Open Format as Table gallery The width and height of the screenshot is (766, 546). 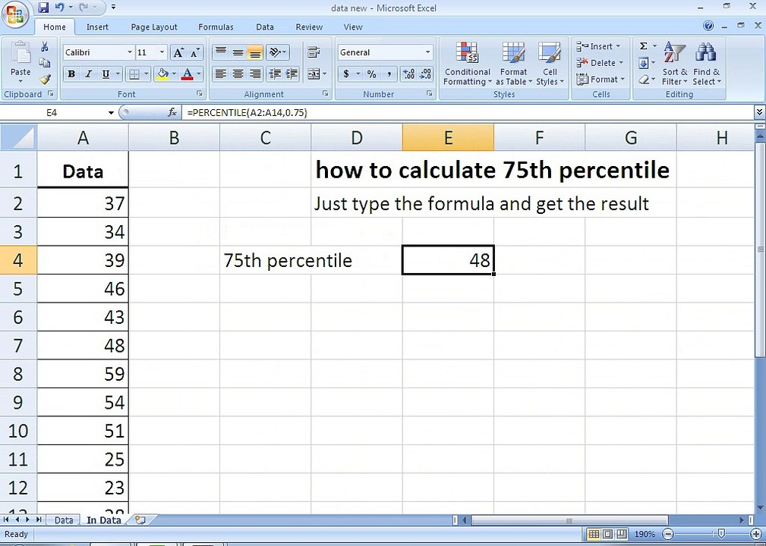pos(513,64)
